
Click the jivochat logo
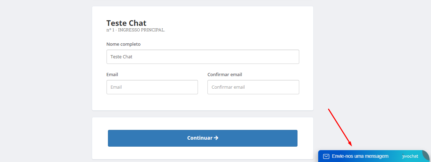pyautogui.click(x=410, y=156)
